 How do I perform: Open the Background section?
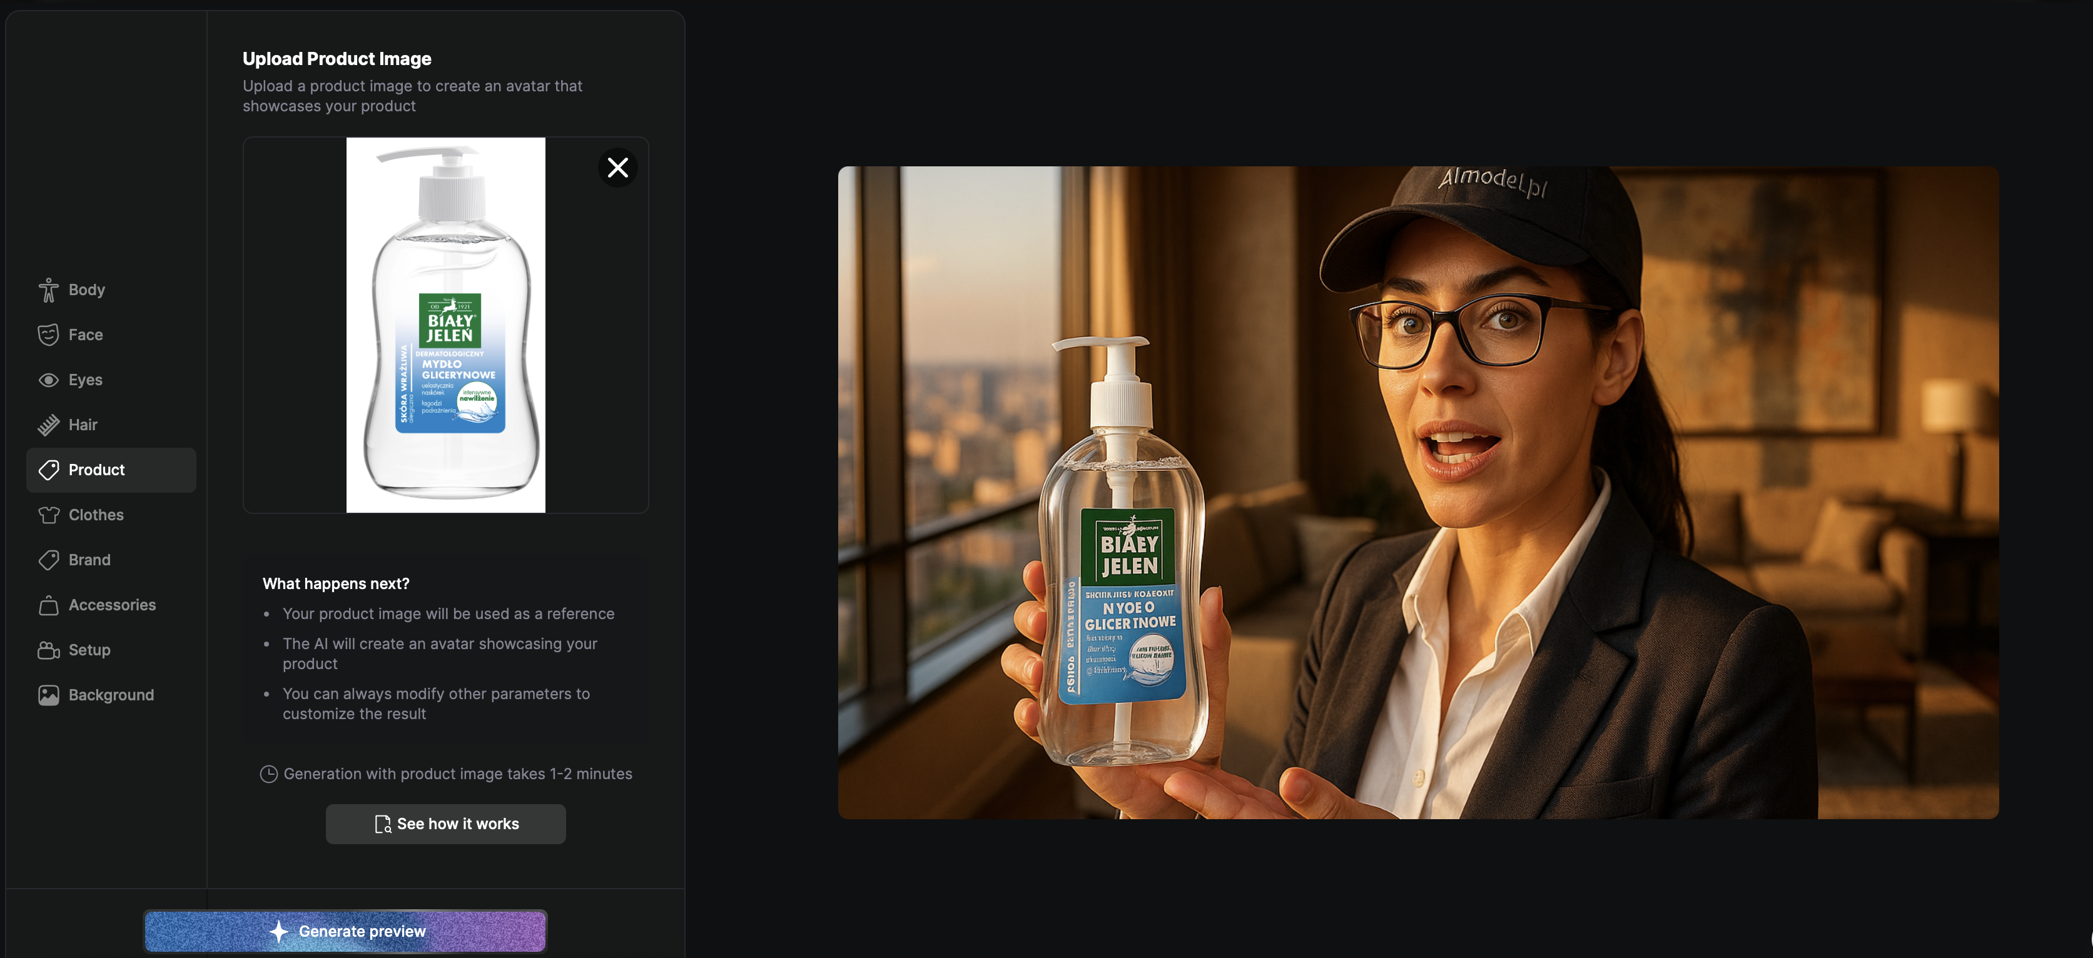click(111, 695)
